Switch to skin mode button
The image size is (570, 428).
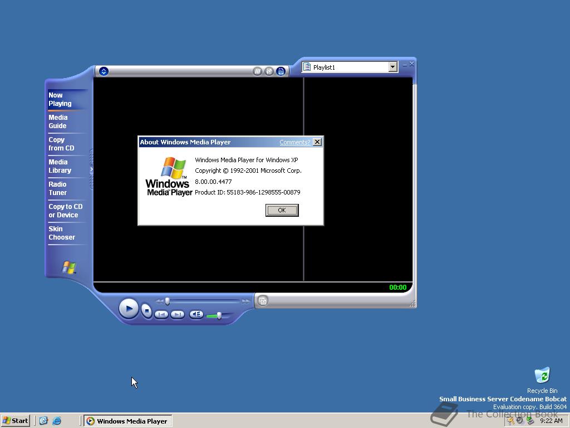[263, 300]
